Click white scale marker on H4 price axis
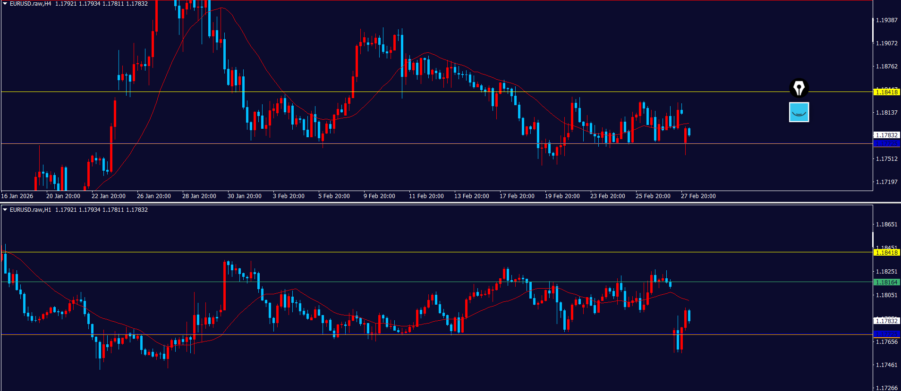 (x=873, y=30)
